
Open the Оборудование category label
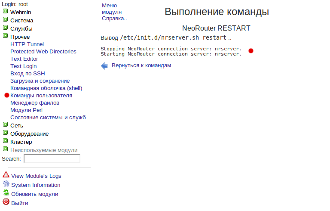[30, 134]
